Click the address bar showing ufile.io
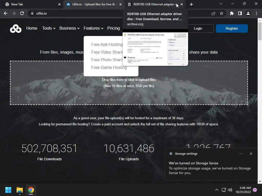 117,13
